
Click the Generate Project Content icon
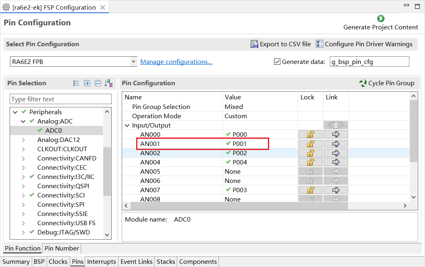pyautogui.click(x=380, y=18)
